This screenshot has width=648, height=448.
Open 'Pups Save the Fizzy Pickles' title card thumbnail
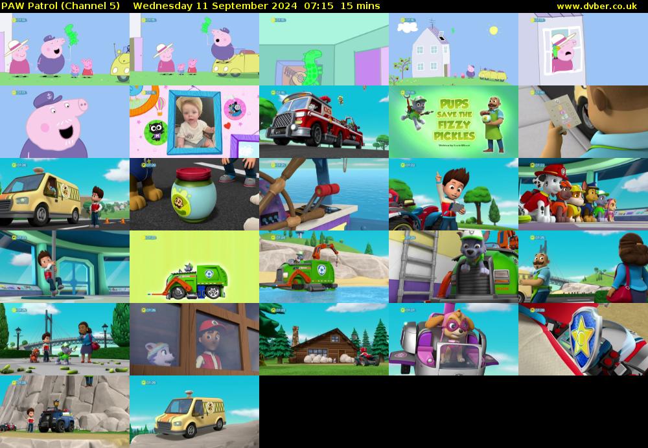[x=454, y=122]
